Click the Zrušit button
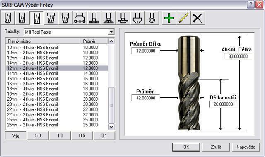 coord(216,147)
